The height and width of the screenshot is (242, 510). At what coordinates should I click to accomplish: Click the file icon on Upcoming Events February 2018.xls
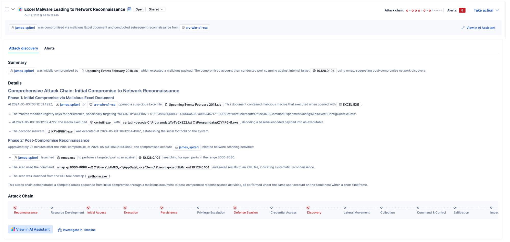pos(82,71)
